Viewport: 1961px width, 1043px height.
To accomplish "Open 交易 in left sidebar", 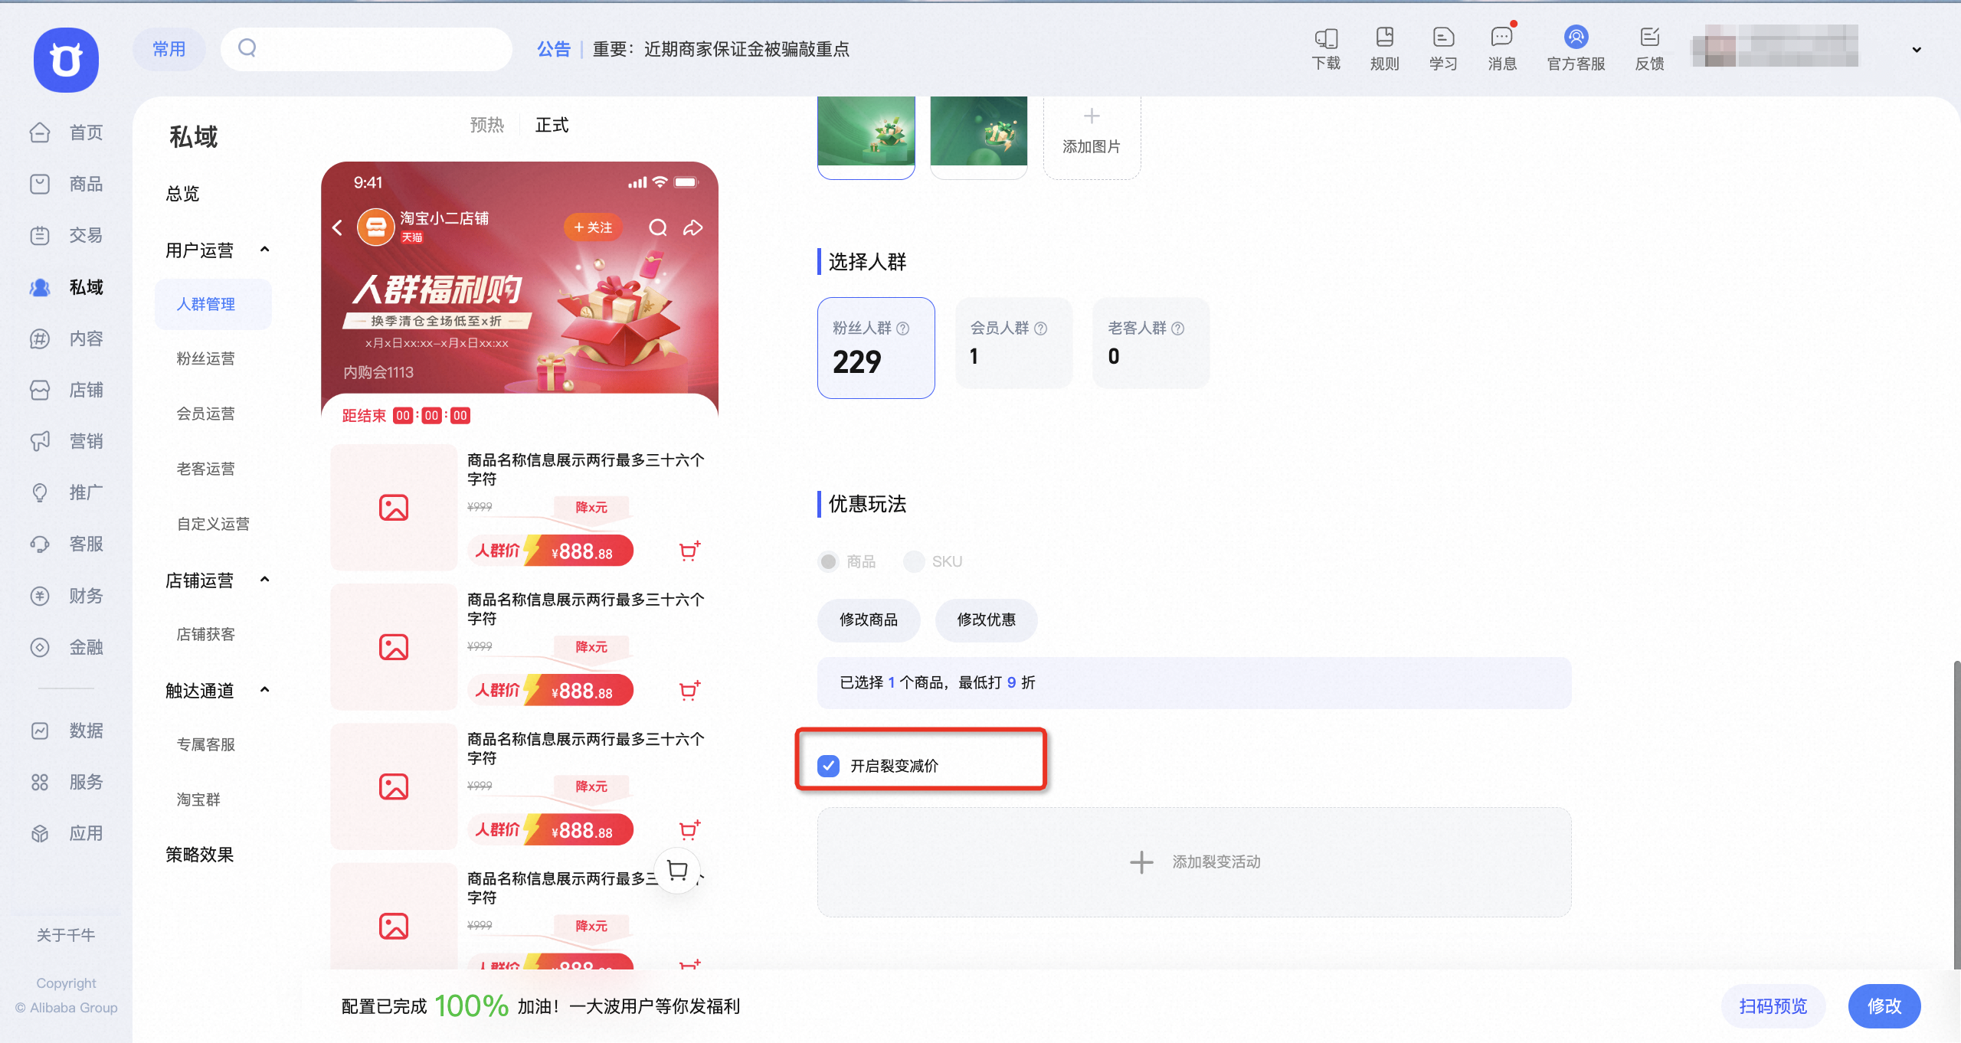I will (x=66, y=235).
